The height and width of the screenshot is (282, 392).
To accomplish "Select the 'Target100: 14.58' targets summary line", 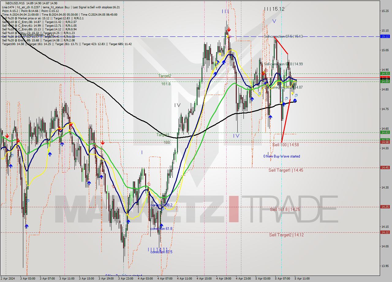I will (67, 44).
